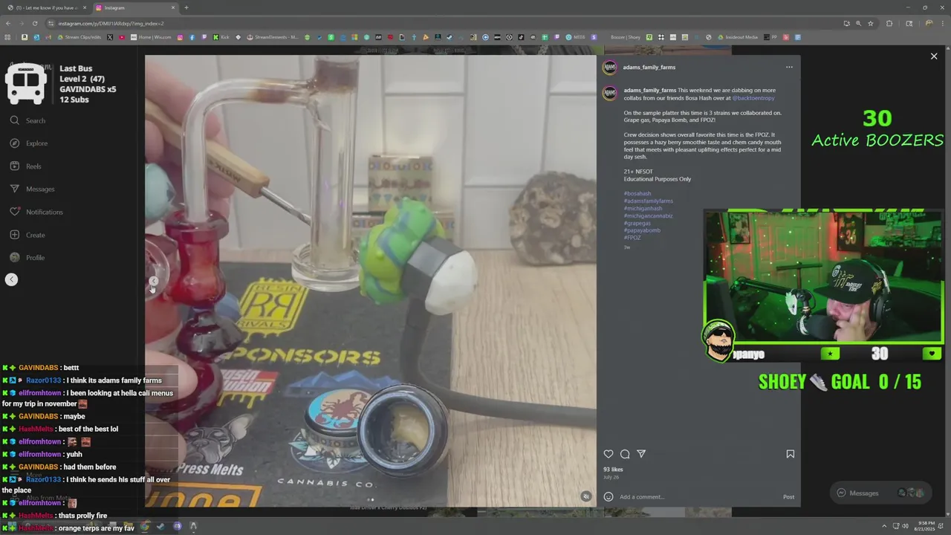Open the #papayabomb hashtag
This screenshot has width=951, height=535.
point(642,230)
